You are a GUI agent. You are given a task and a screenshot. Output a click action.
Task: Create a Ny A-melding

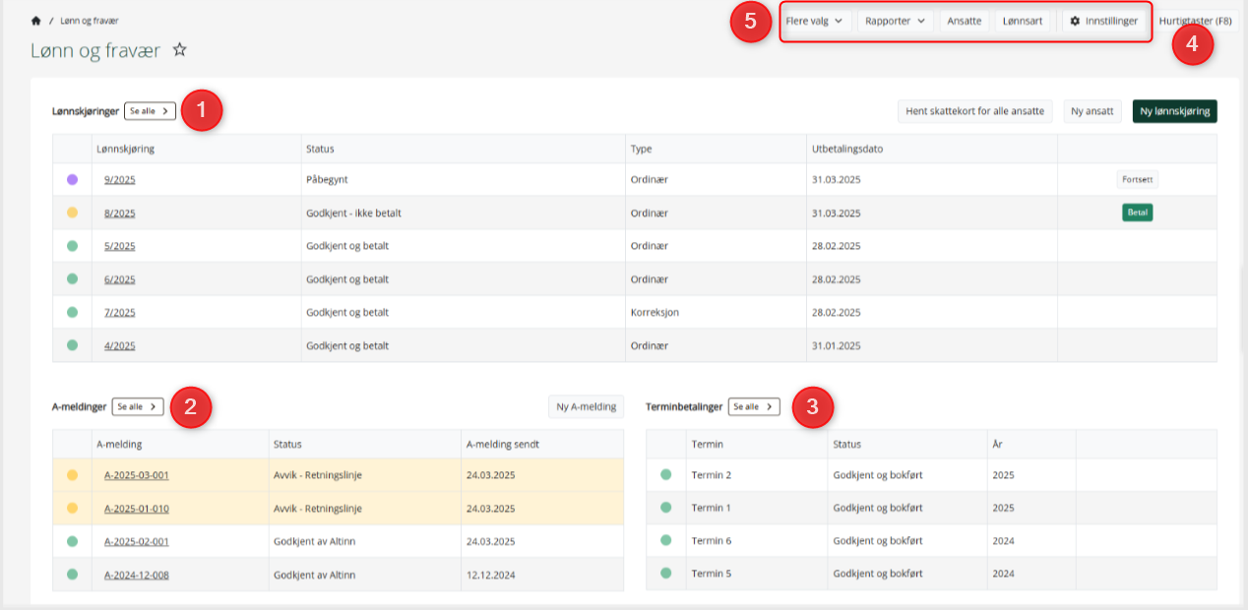(586, 406)
